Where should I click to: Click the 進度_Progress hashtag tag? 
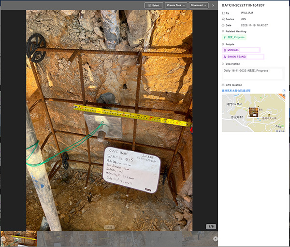(x=234, y=37)
